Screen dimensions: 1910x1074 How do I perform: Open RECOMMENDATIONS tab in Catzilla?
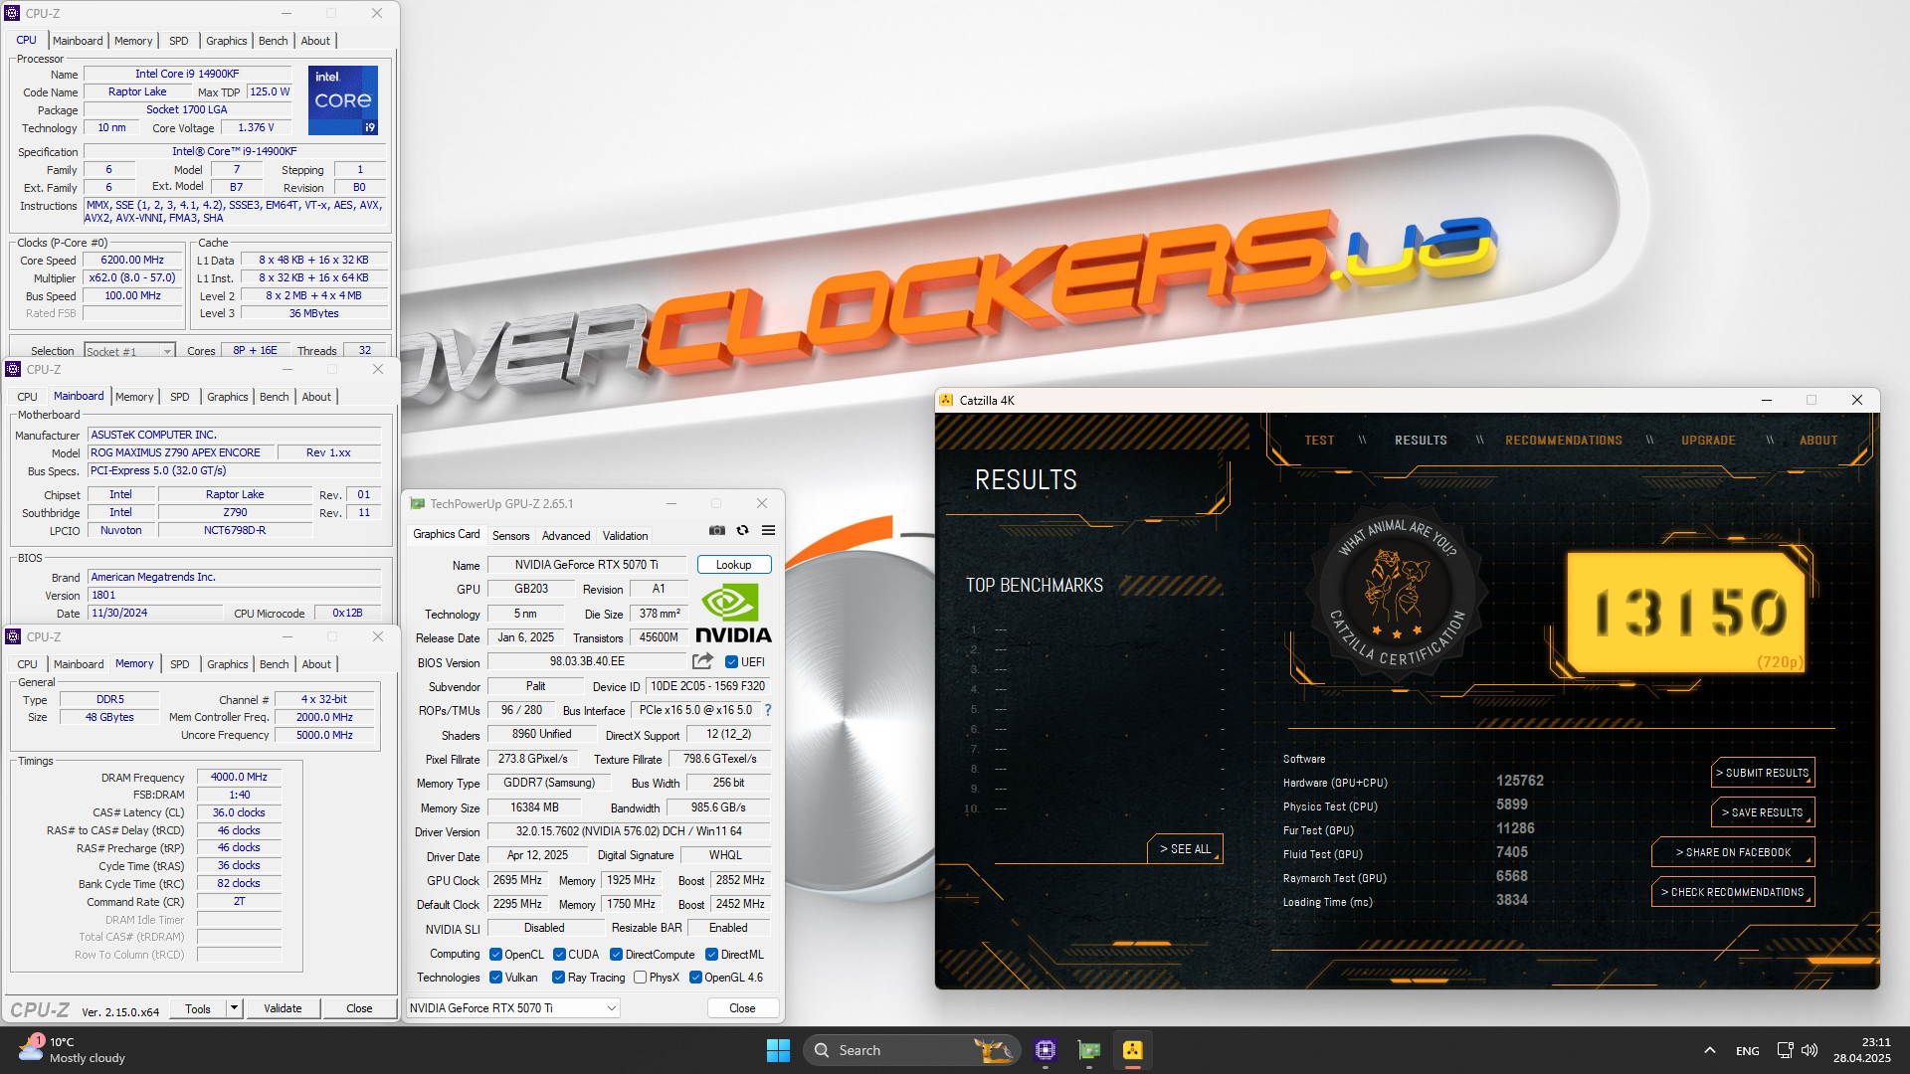tap(1563, 441)
